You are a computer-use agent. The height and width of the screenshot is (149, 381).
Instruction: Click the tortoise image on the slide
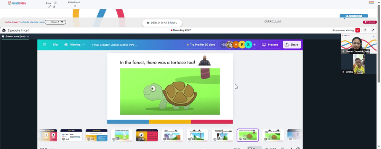tap(170, 92)
